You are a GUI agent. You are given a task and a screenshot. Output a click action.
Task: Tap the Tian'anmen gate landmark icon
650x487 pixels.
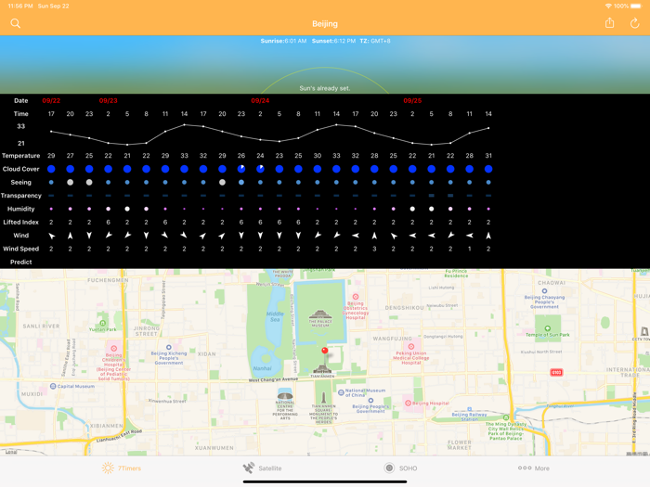(x=322, y=369)
